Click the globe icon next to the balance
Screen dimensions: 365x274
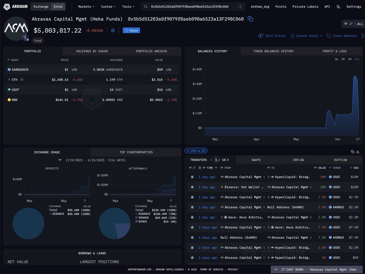point(113,30)
